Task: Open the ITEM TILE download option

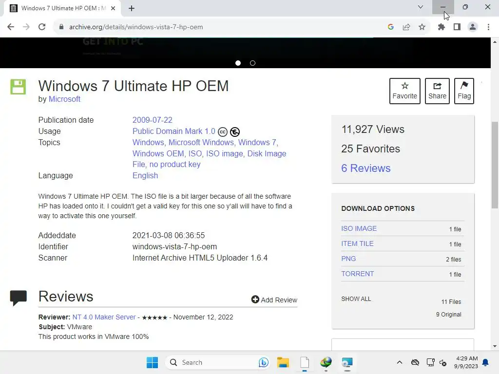Action: [357, 243]
